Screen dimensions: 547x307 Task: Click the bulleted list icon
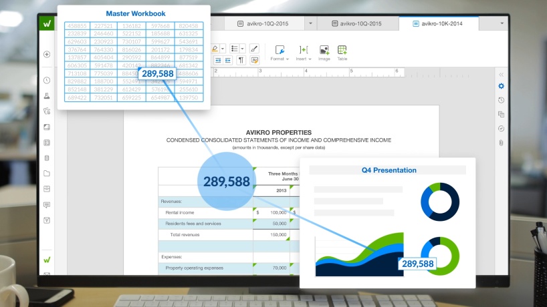click(x=235, y=48)
